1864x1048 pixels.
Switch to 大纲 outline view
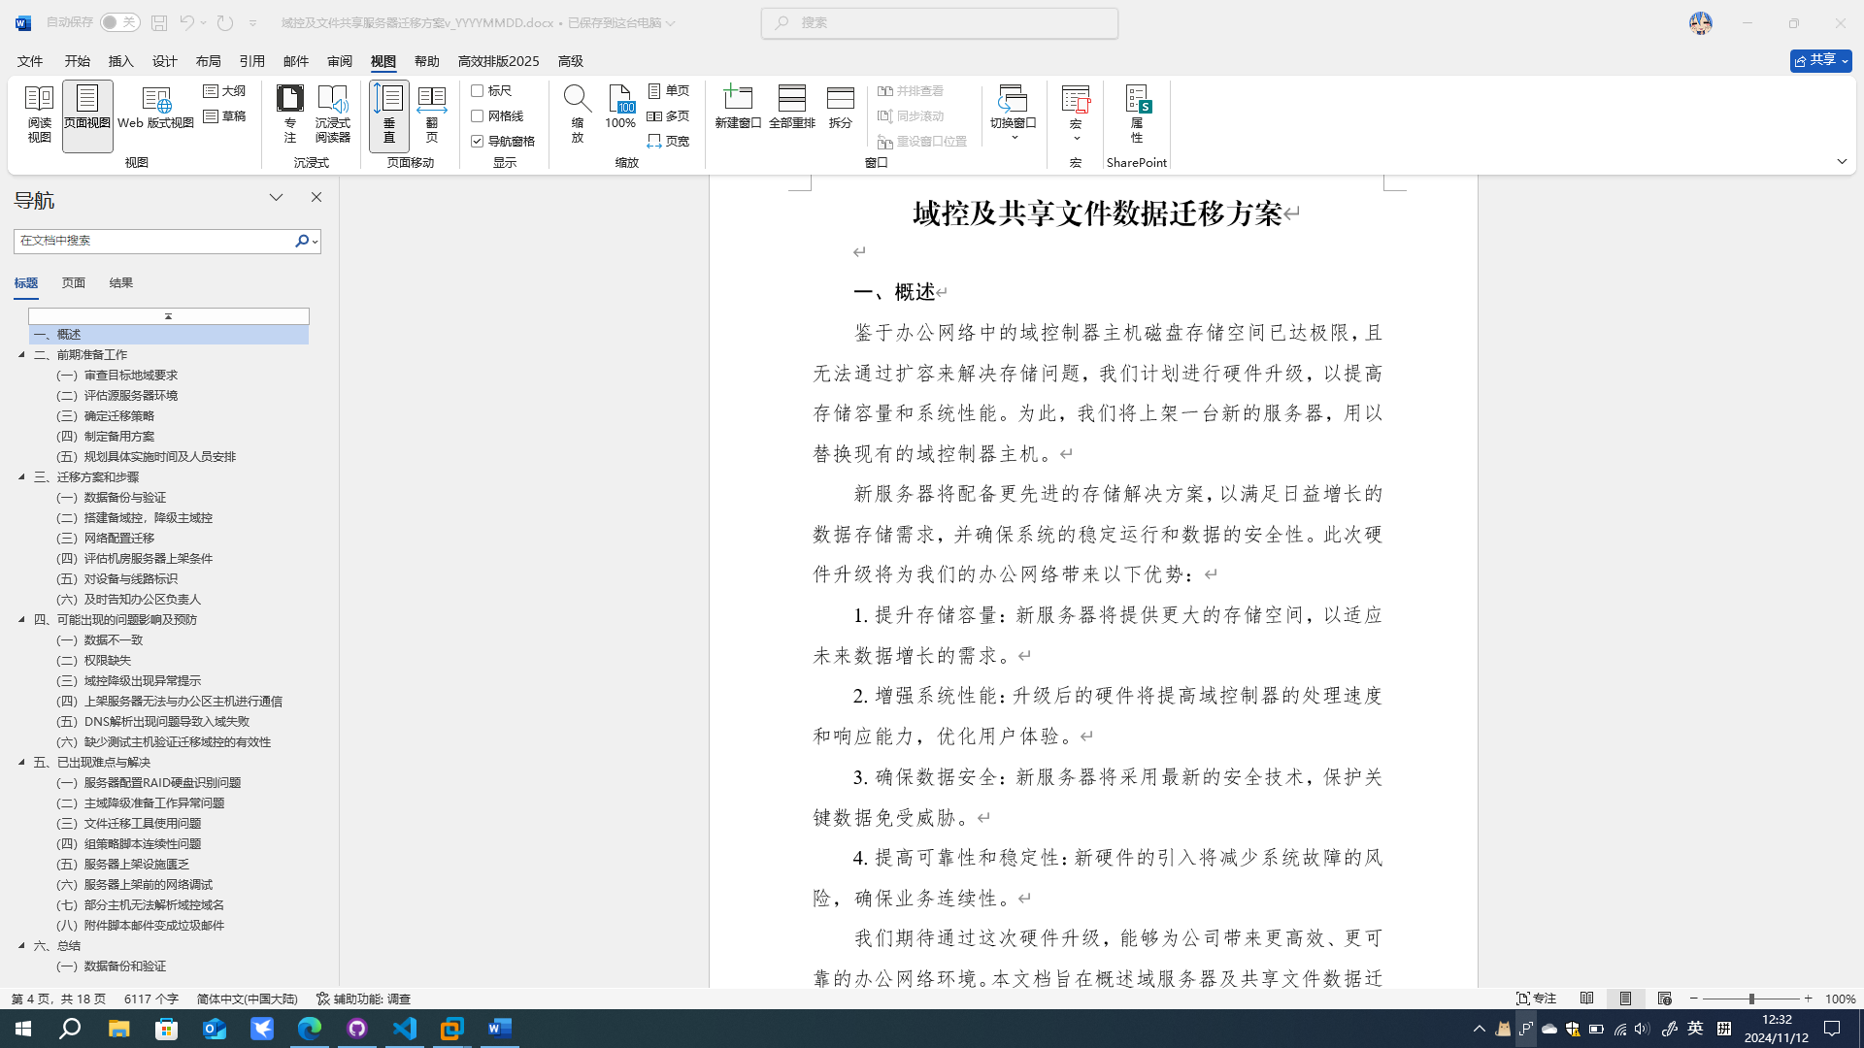[225, 91]
